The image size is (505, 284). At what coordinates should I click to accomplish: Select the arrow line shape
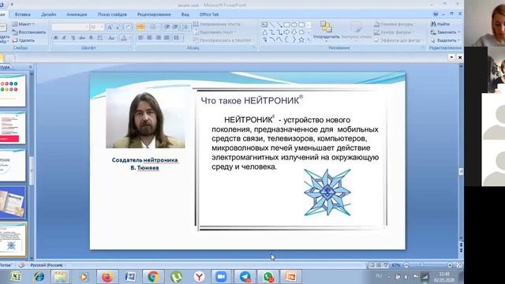tap(279, 24)
